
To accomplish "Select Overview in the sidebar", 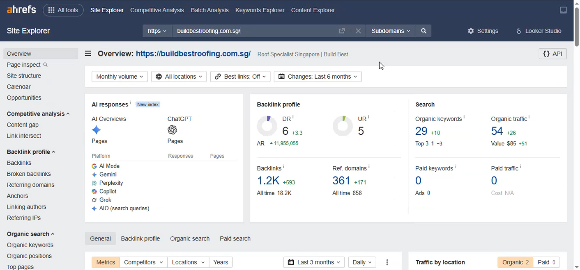I will [x=41, y=54].
